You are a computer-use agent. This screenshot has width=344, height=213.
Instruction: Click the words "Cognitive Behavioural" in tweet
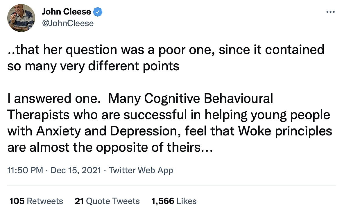209,99
